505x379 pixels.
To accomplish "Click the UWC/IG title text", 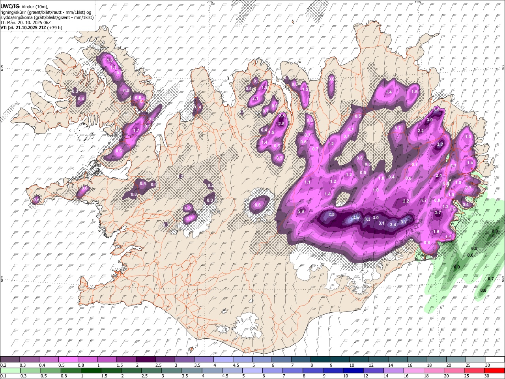I will click(x=9, y=6).
